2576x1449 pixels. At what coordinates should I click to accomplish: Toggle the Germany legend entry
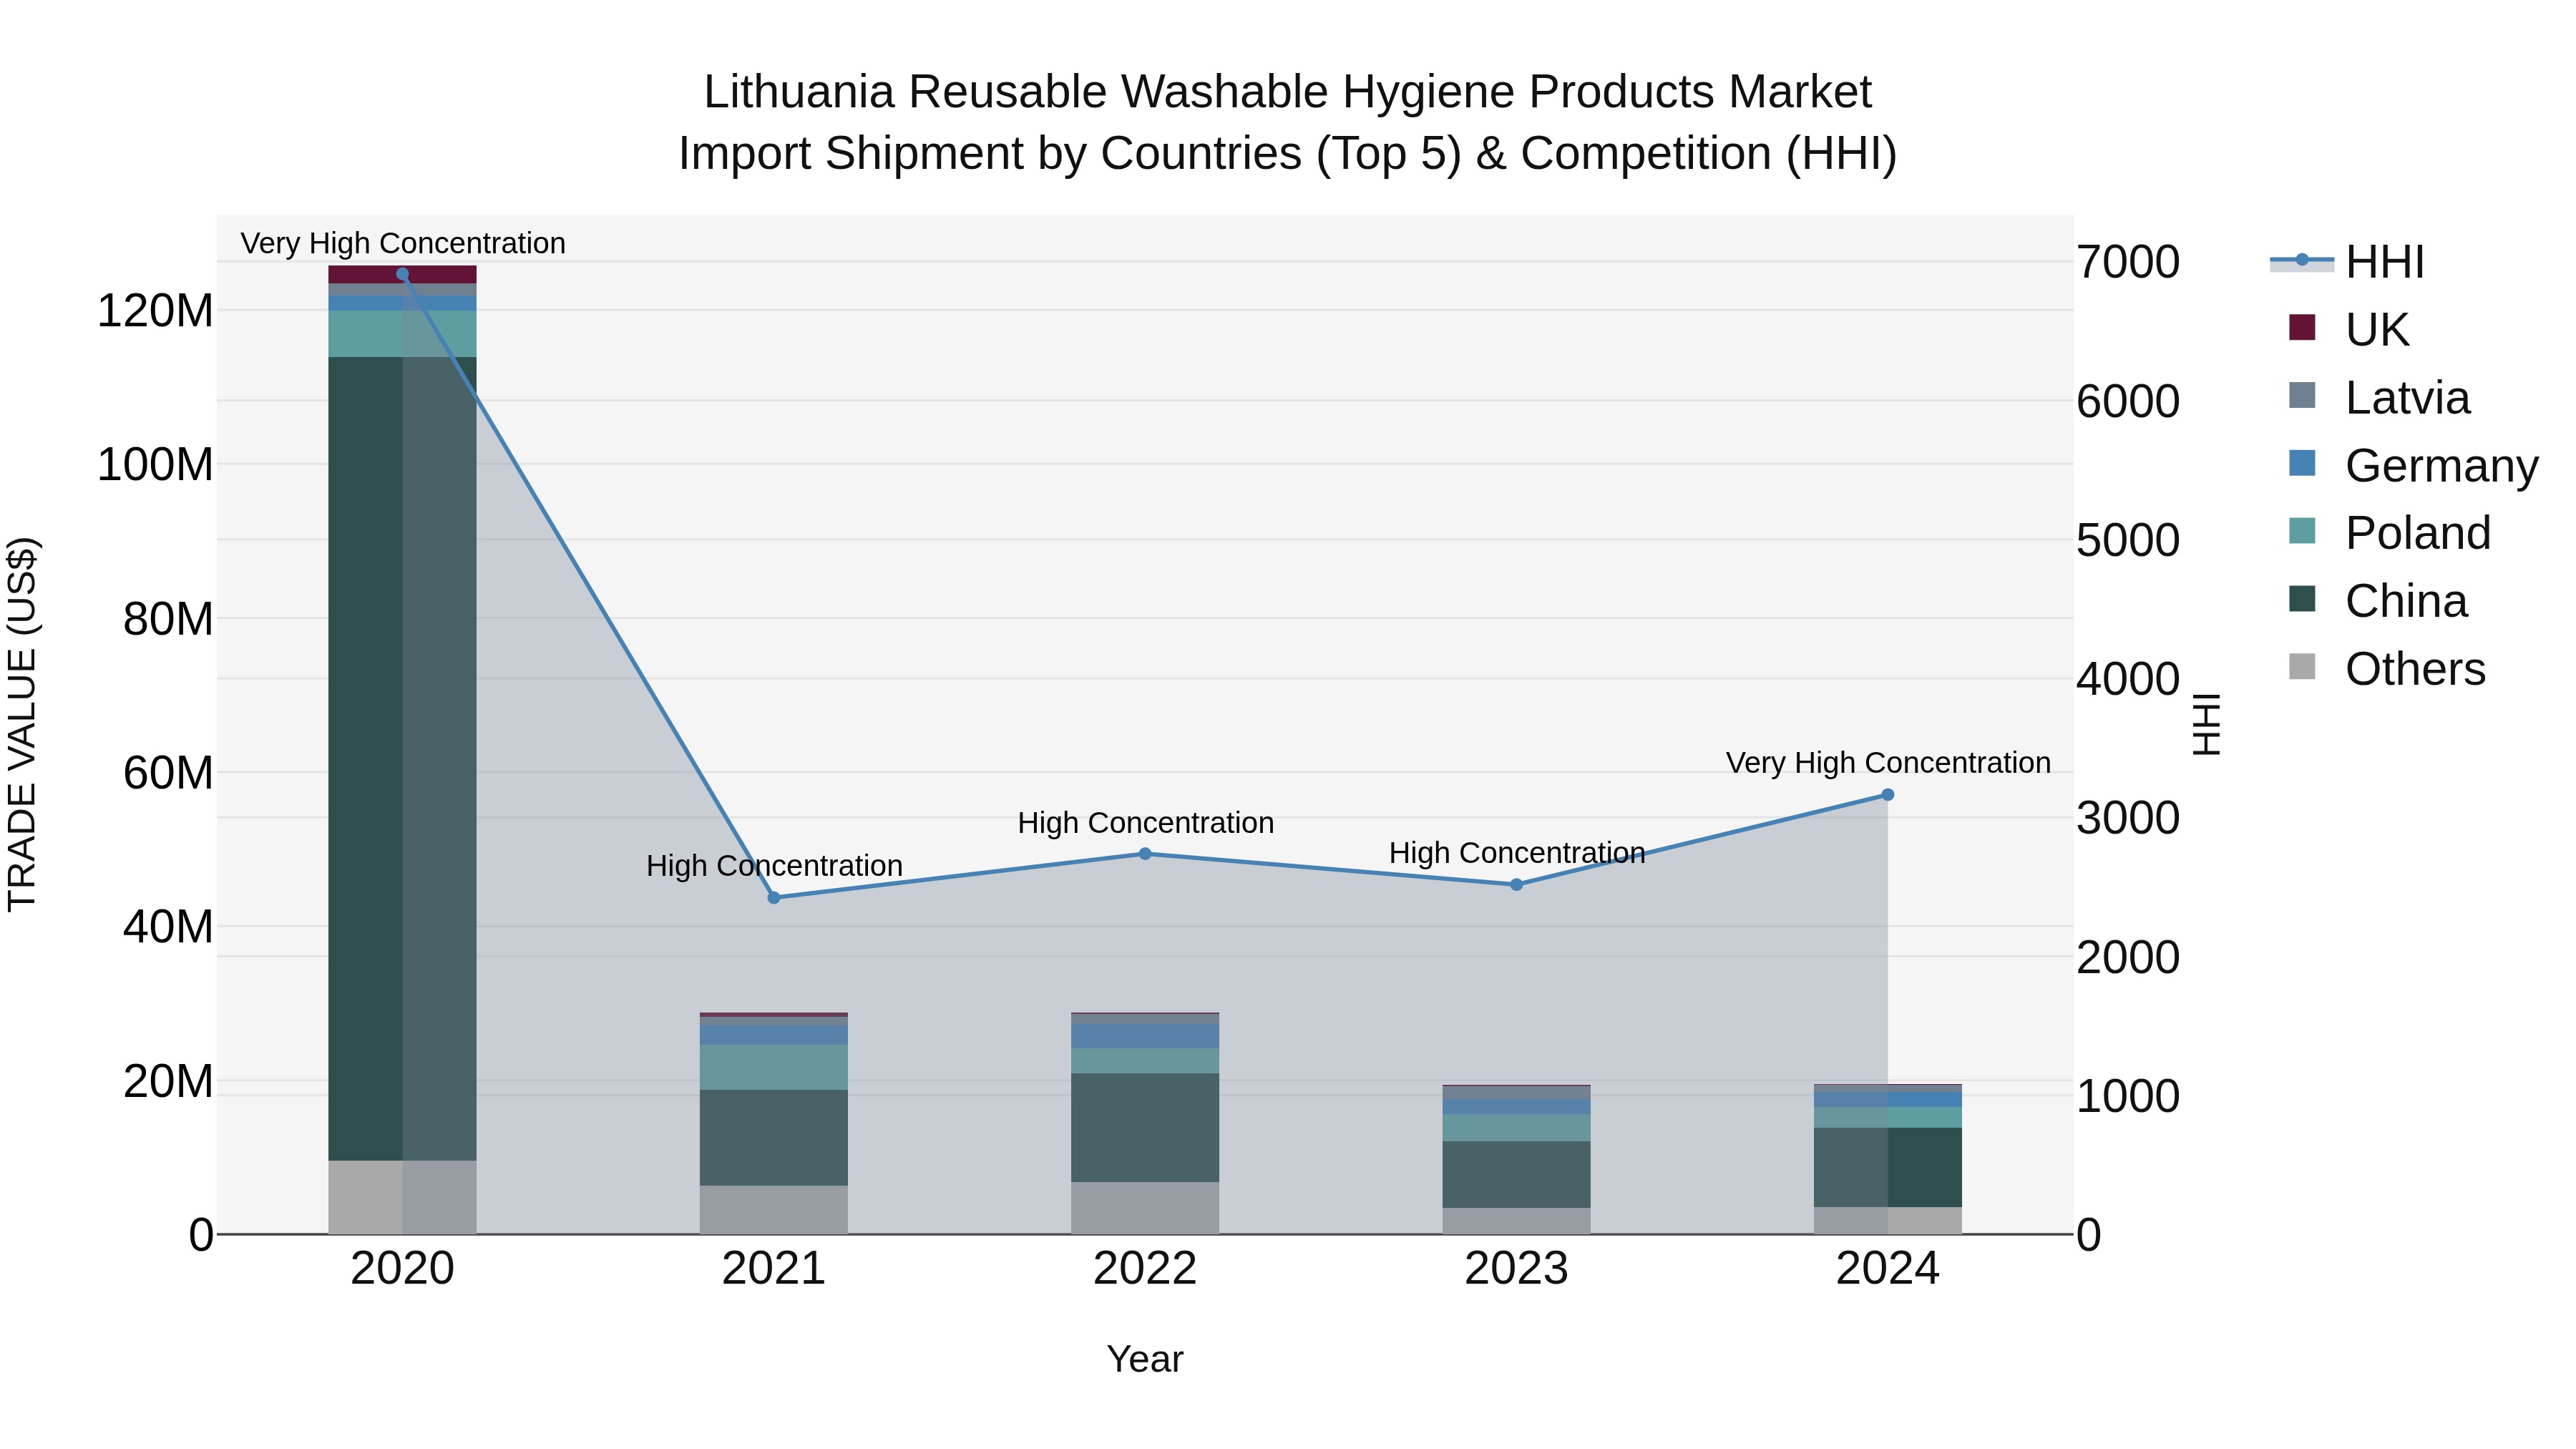click(x=2413, y=465)
